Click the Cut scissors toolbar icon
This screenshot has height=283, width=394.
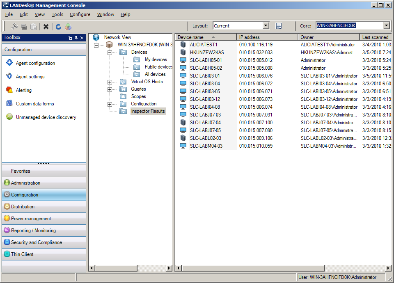click(14, 26)
